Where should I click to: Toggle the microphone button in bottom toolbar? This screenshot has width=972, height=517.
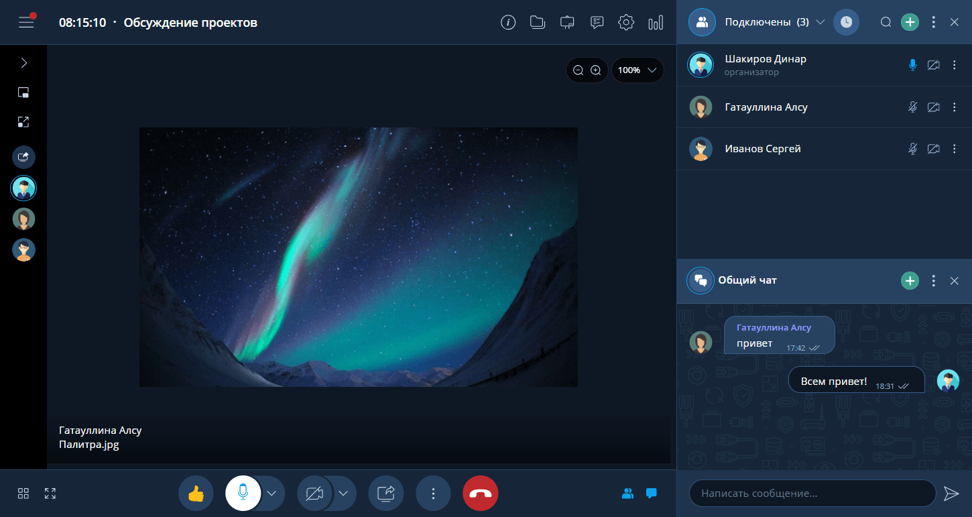point(243,494)
